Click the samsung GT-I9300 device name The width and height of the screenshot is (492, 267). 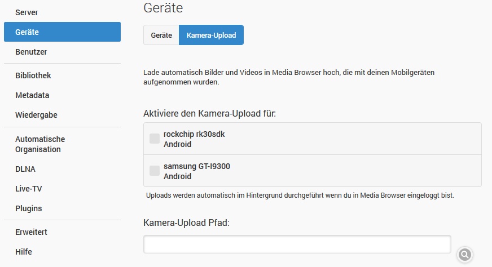pyautogui.click(x=197, y=166)
